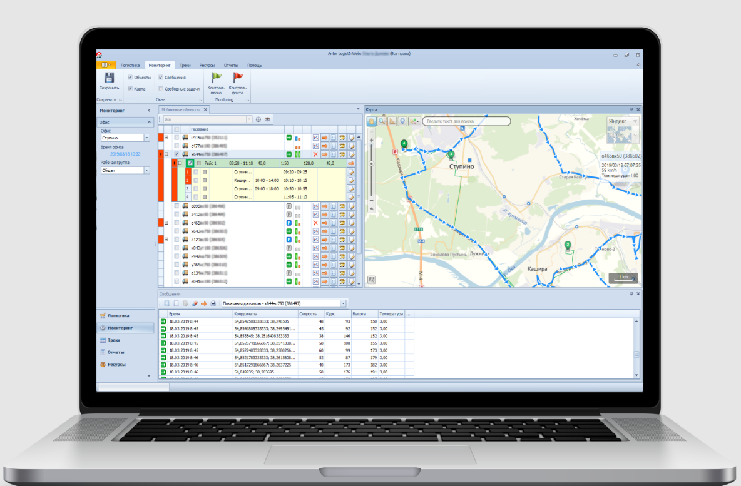Uncheck the green Рейс 1 checkbox
Screen dimensions: 741x486
click(190, 163)
